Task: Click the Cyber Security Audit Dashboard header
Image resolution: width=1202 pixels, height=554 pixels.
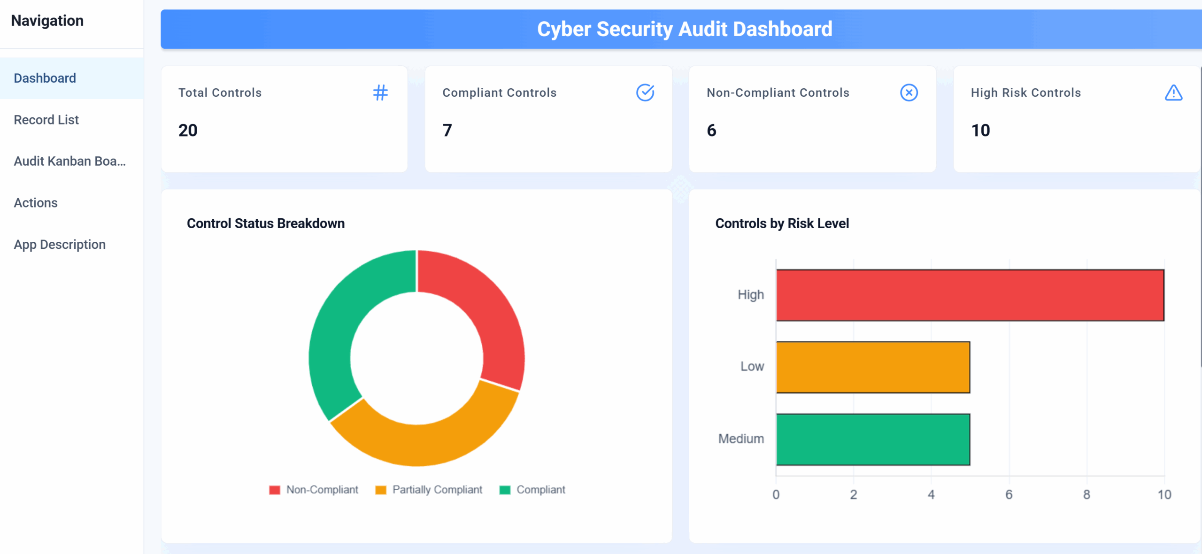Action: click(x=685, y=29)
